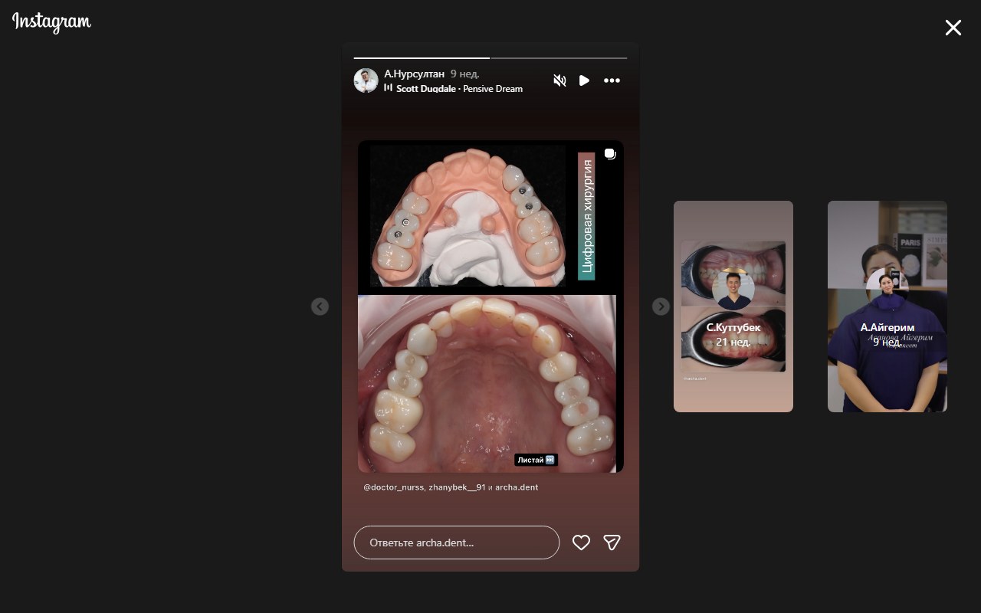Viewport: 981px width, 613px height.
Task: Click the Листай sticker on the story
Action: [536, 460]
